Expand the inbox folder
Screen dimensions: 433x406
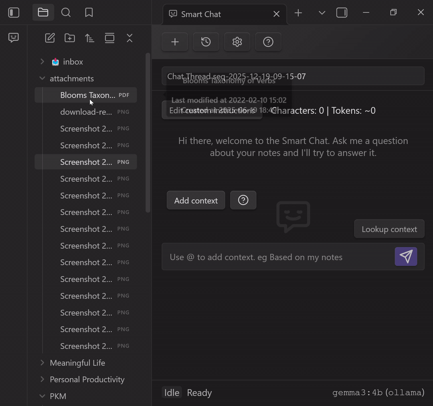42,62
